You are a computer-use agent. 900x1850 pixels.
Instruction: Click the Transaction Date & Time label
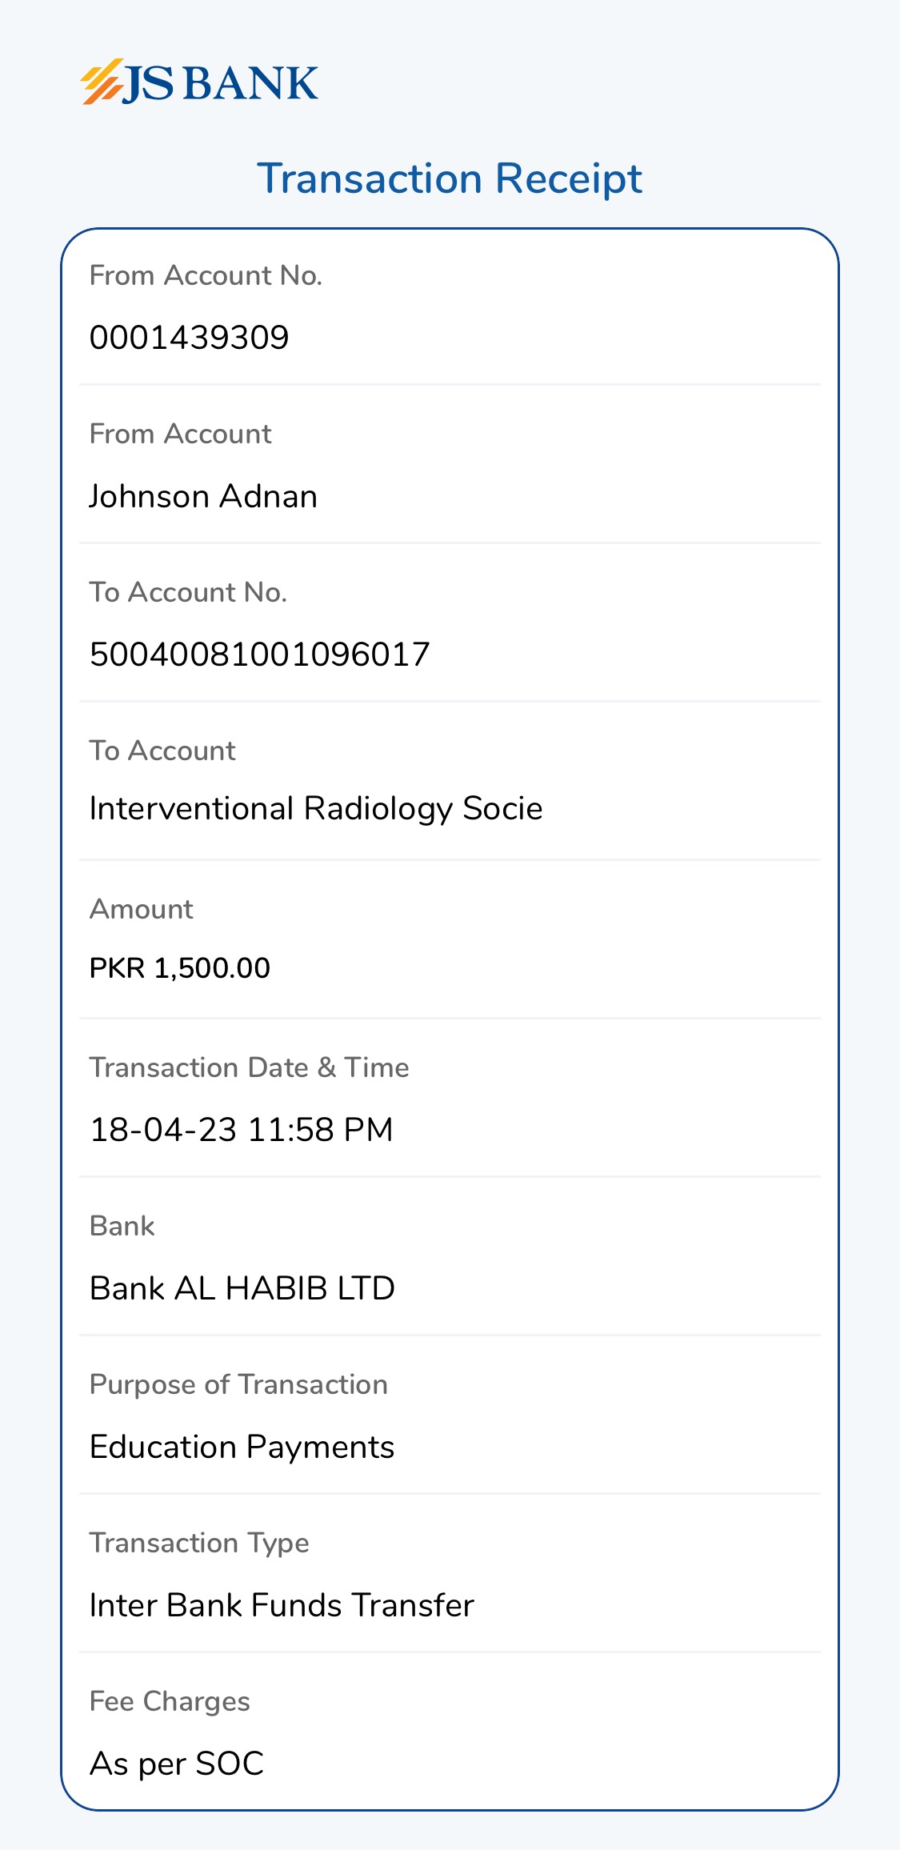[249, 1067]
